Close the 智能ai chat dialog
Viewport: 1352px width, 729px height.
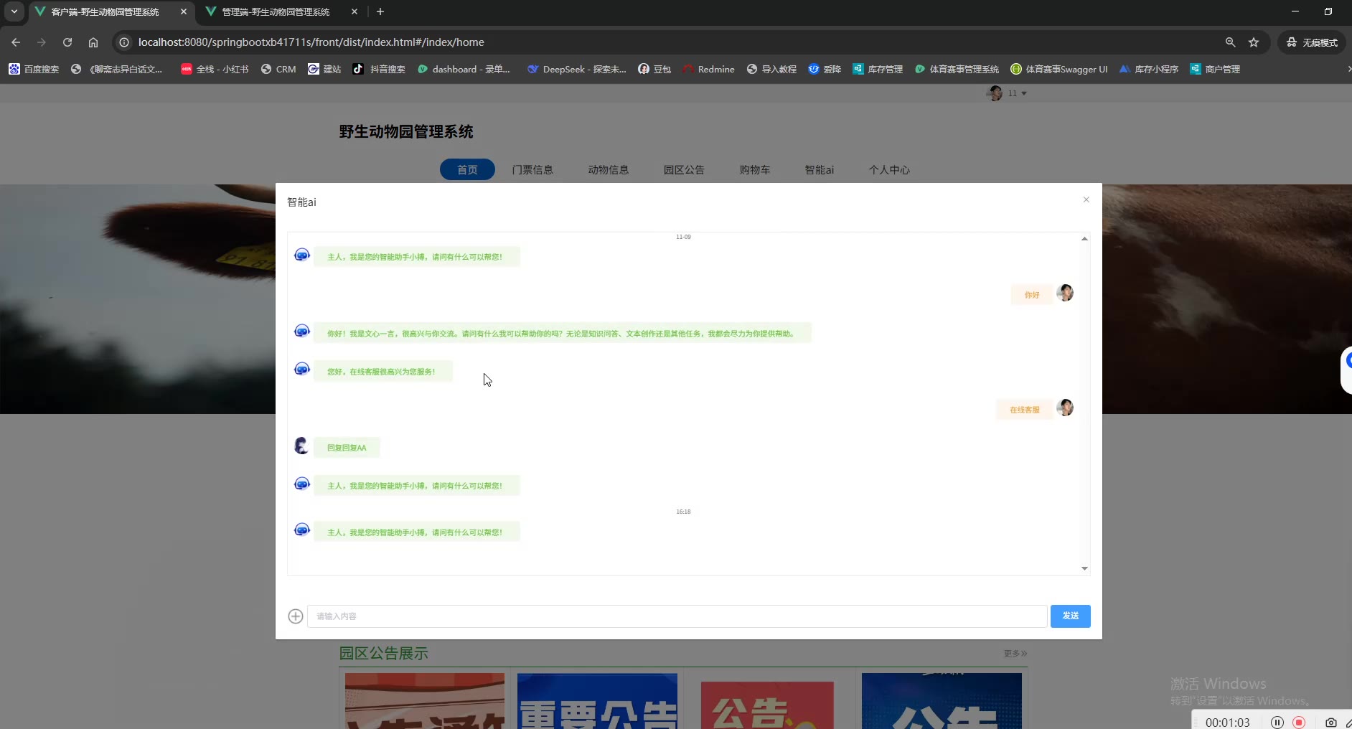pos(1086,199)
